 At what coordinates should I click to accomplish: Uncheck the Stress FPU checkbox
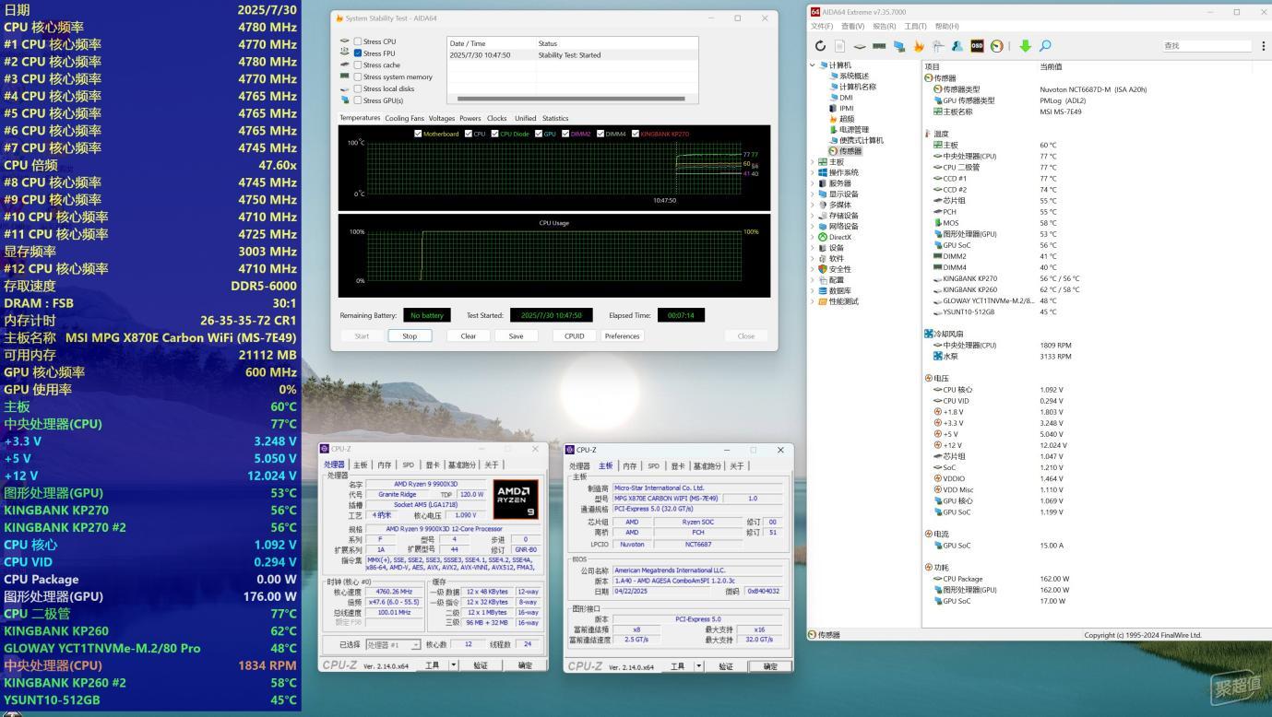(358, 53)
